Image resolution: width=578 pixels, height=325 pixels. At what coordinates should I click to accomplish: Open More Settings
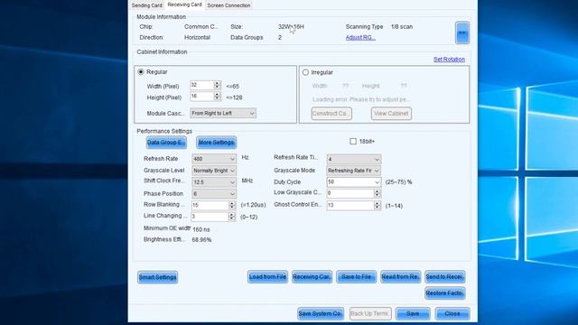point(217,143)
